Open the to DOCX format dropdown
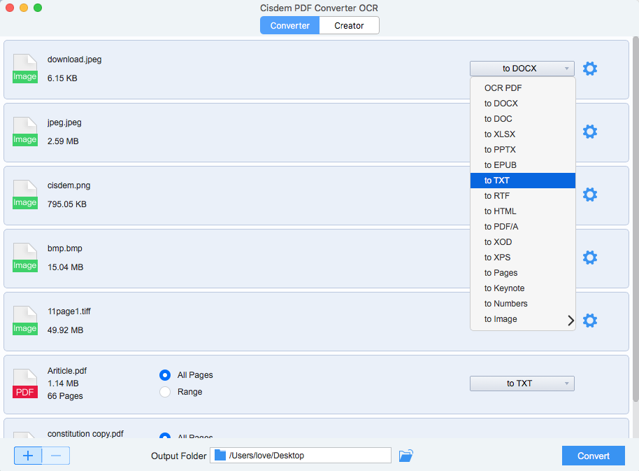Image resolution: width=639 pixels, height=471 pixels. tap(522, 69)
